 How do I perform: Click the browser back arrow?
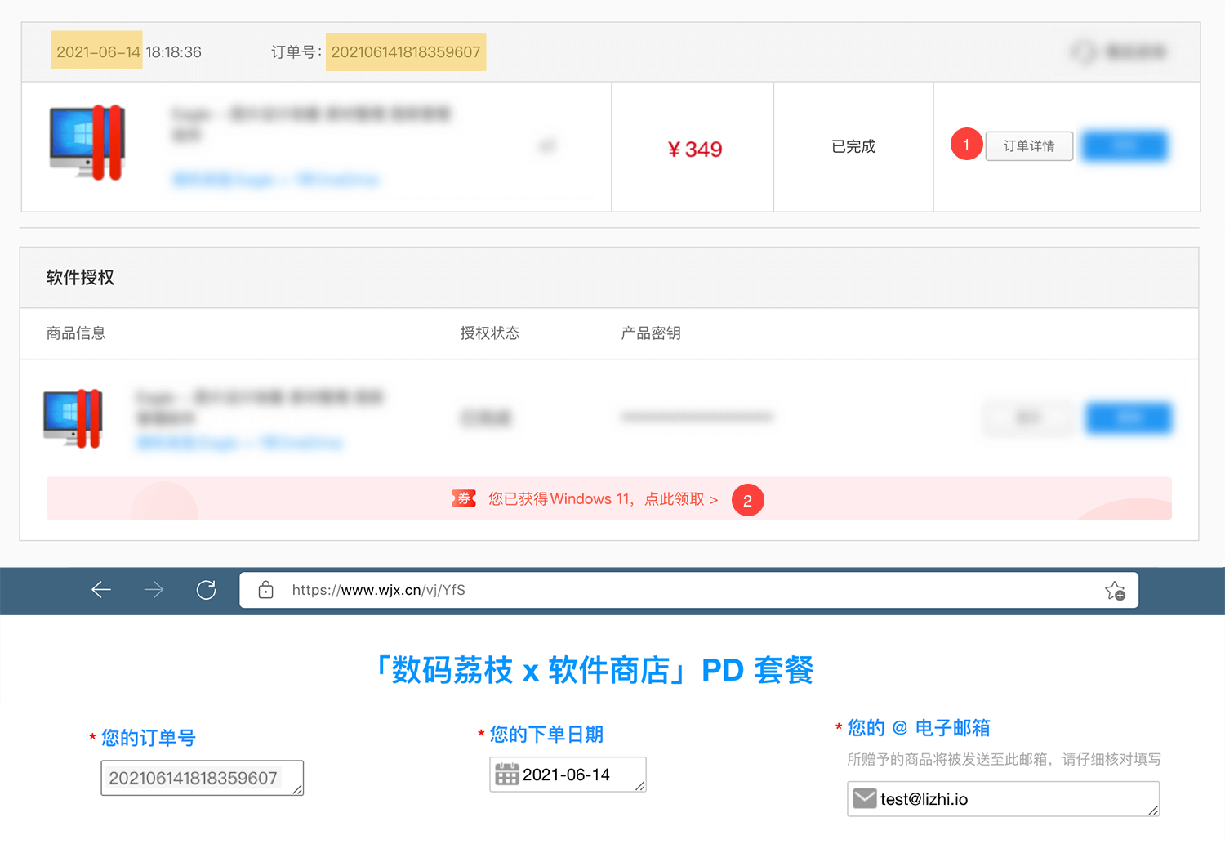pos(100,590)
